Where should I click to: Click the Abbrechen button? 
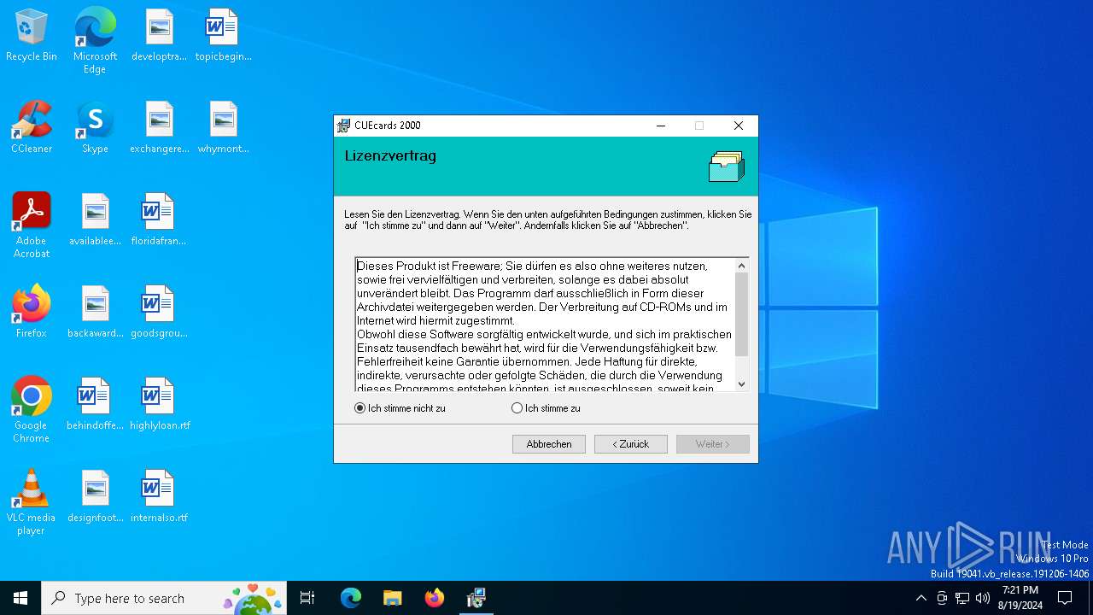[x=549, y=444]
